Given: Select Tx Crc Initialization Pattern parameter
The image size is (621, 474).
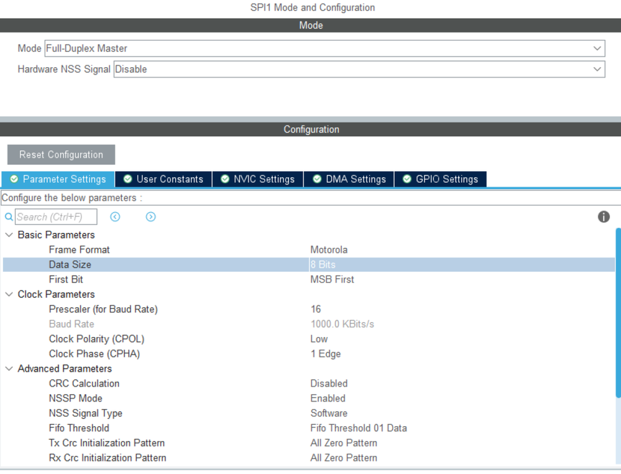Looking at the screenshot, I should click(x=106, y=443).
